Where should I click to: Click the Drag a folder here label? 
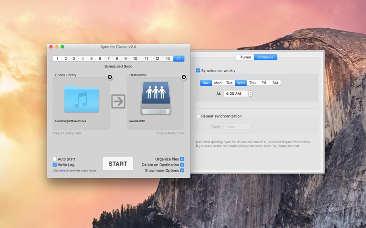171,133
